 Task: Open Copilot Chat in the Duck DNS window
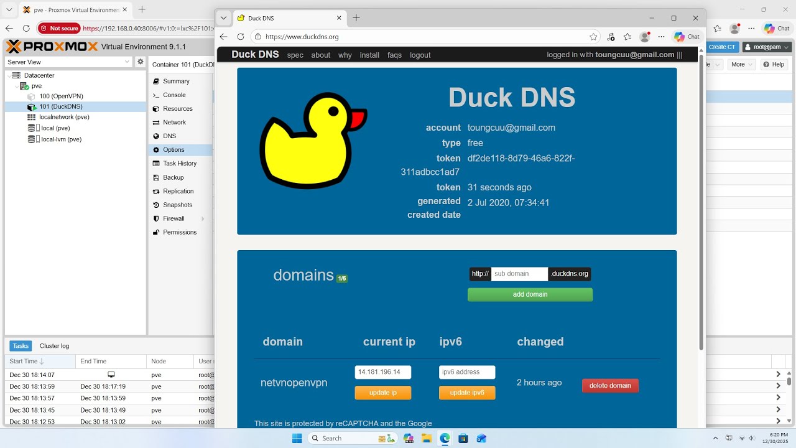click(687, 37)
